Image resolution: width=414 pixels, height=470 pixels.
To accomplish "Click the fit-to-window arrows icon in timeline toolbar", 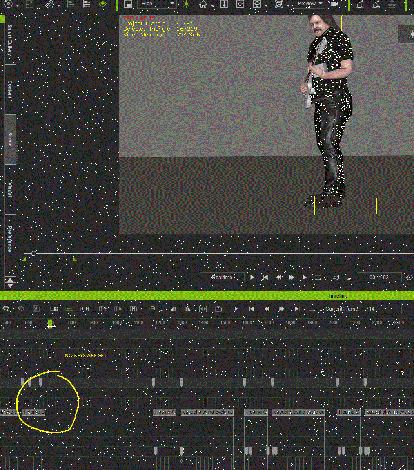I will 85,309.
